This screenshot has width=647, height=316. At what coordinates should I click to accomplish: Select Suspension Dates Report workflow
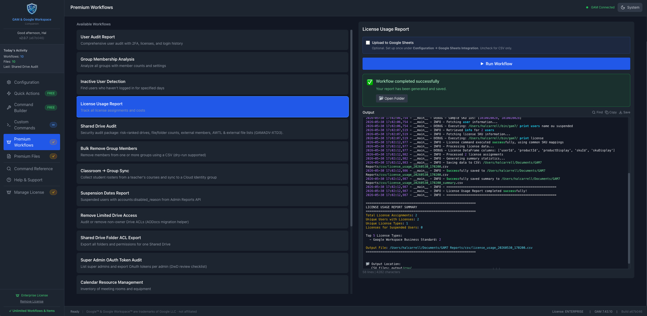point(212,196)
